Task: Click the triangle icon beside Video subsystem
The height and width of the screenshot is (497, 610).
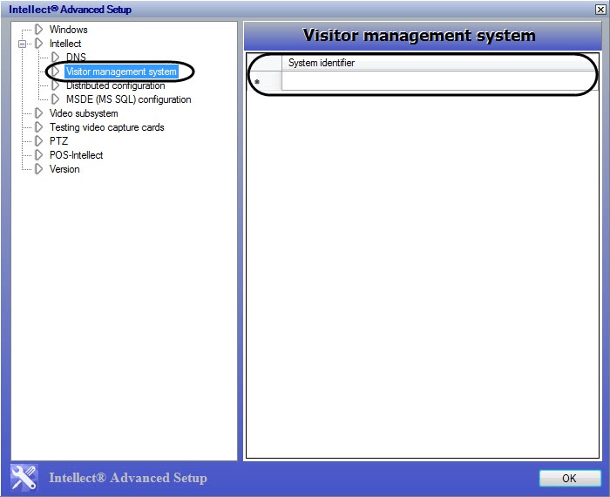Action: click(x=38, y=113)
